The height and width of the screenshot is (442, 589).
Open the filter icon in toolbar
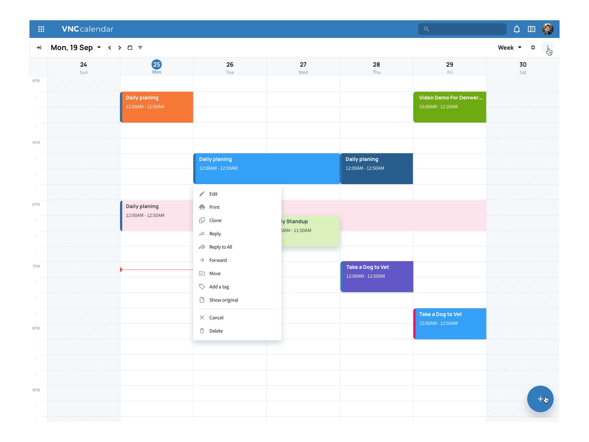(140, 48)
